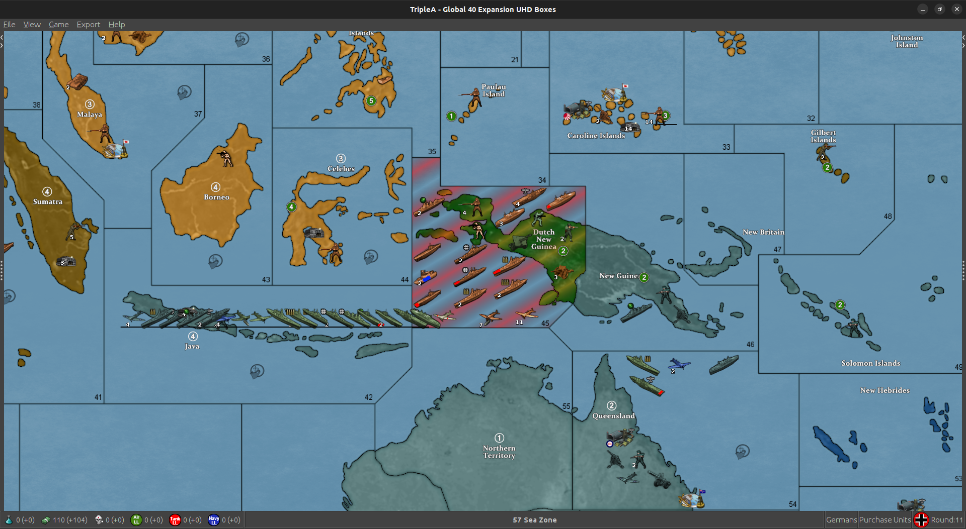The width and height of the screenshot is (966, 529).
Task: Click the New Britain label
Action: click(x=763, y=232)
